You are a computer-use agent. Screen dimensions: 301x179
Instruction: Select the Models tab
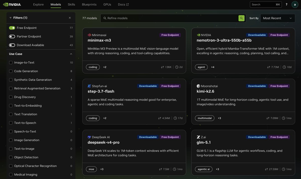point(56,5)
